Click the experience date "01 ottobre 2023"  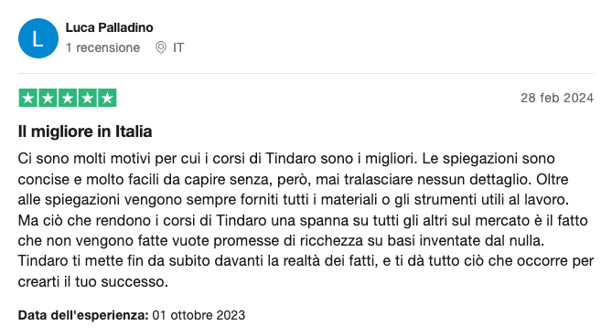[199, 315]
